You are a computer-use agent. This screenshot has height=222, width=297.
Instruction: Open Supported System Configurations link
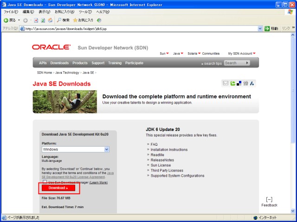pyautogui.click(x=177, y=176)
